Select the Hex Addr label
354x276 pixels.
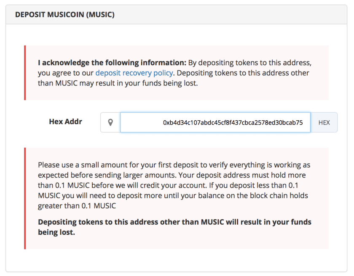coord(65,122)
